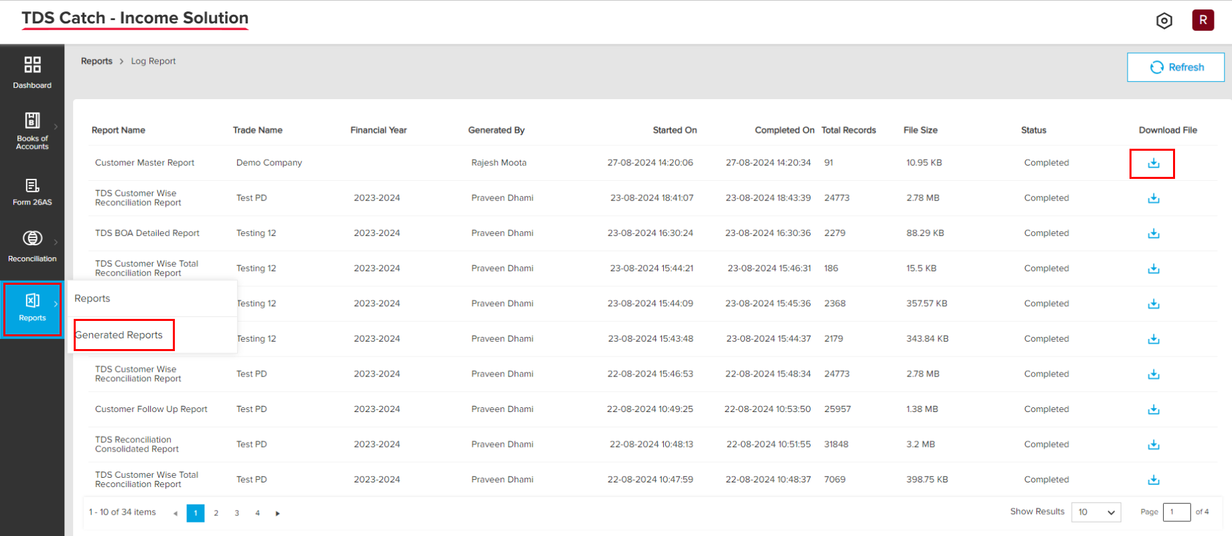Choose Reports from the flyout menu
The image size is (1232, 536).
pyautogui.click(x=92, y=298)
